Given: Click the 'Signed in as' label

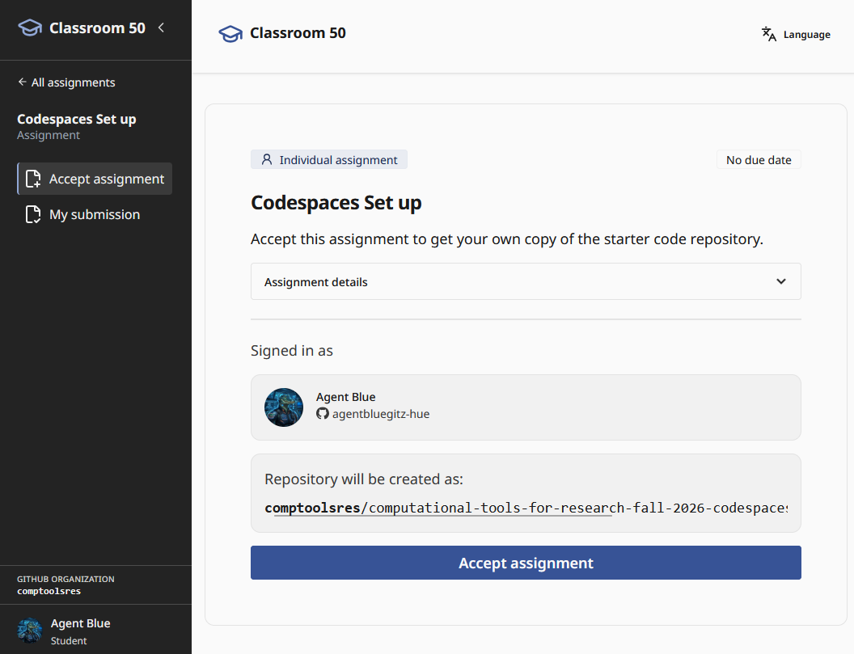Looking at the screenshot, I should [292, 350].
